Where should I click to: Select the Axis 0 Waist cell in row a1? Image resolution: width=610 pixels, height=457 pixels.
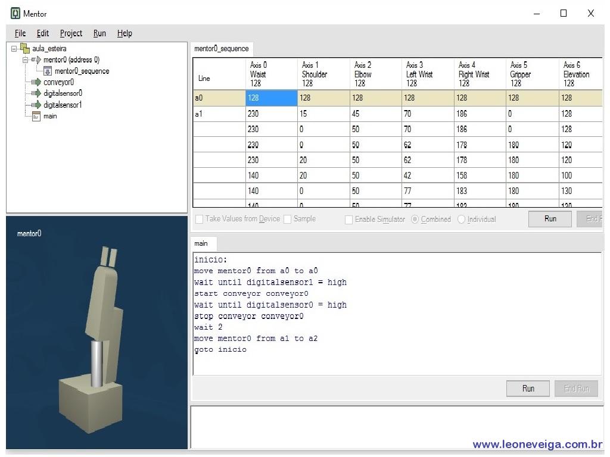pyautogui.click(x=272, y=114)
